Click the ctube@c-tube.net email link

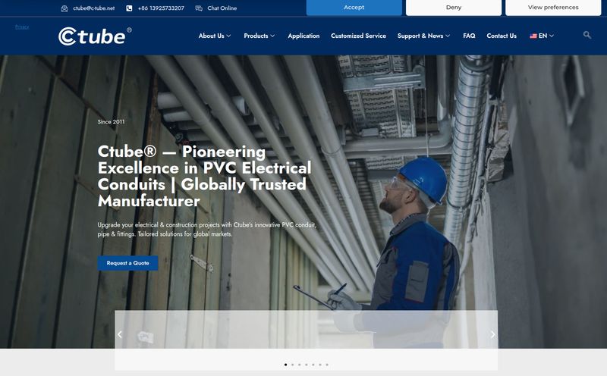tap(93, 8)
